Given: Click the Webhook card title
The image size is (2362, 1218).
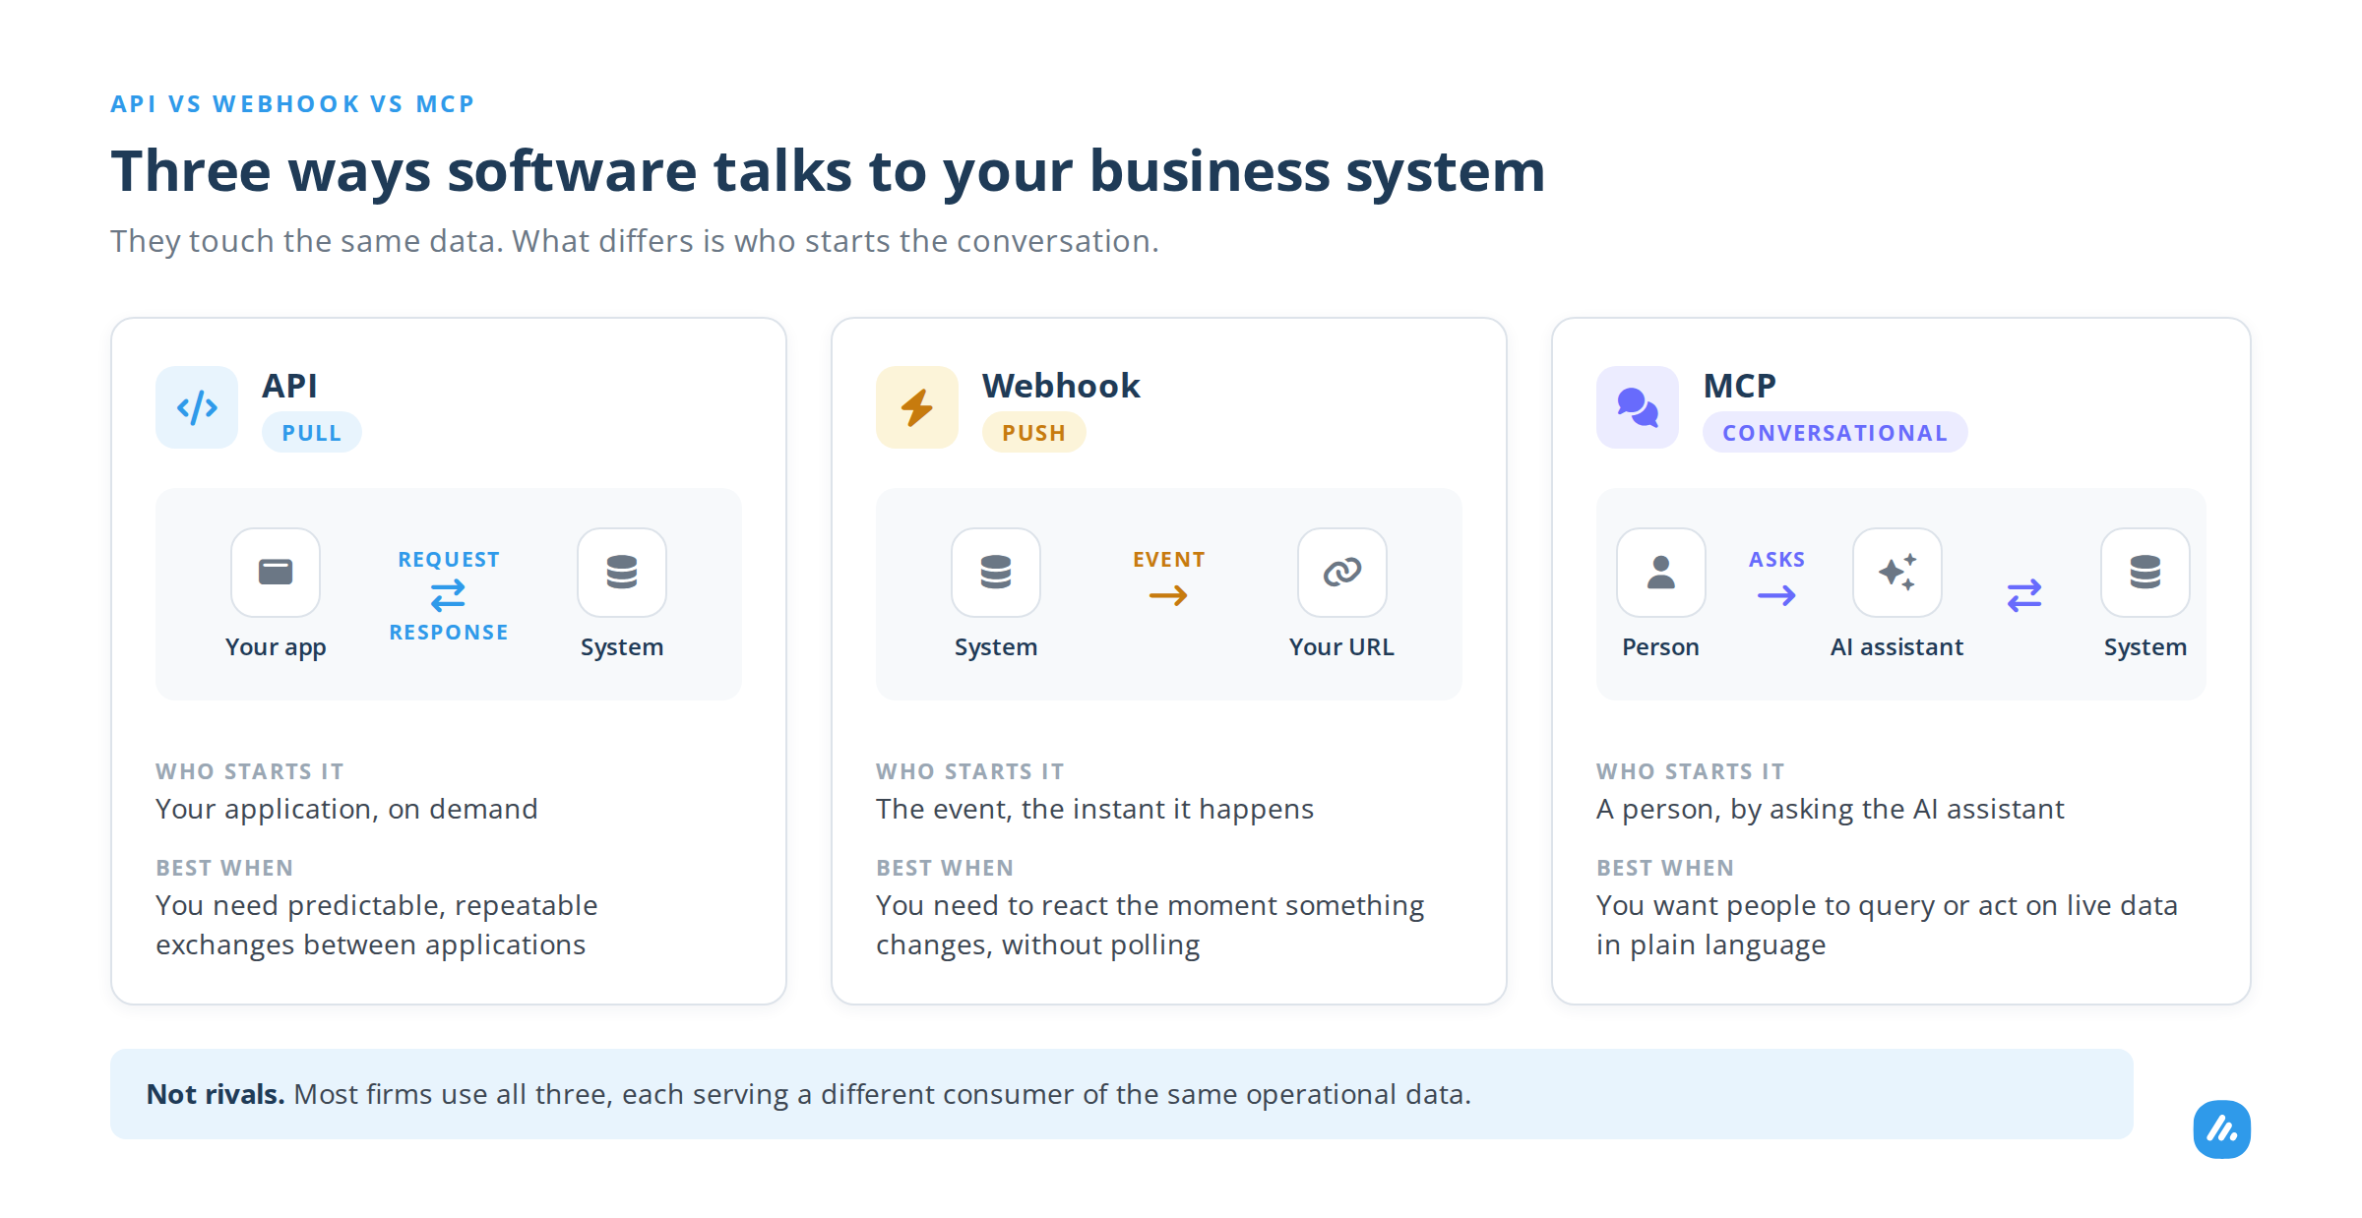Looking at the screenshot, I should click(x=1061, y=386).
